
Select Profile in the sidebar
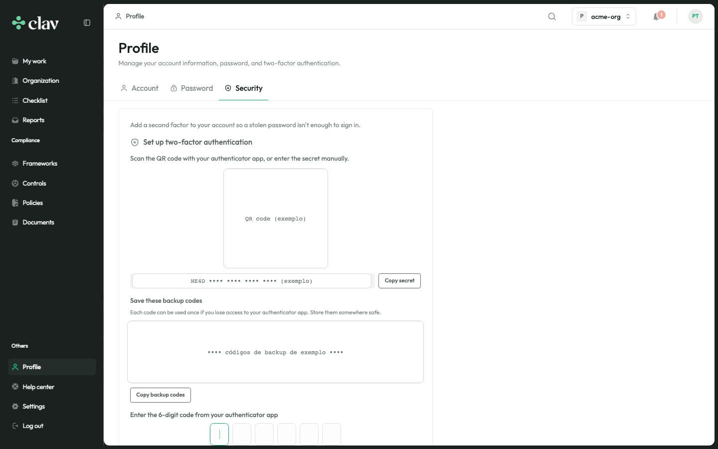pos(52,367)
